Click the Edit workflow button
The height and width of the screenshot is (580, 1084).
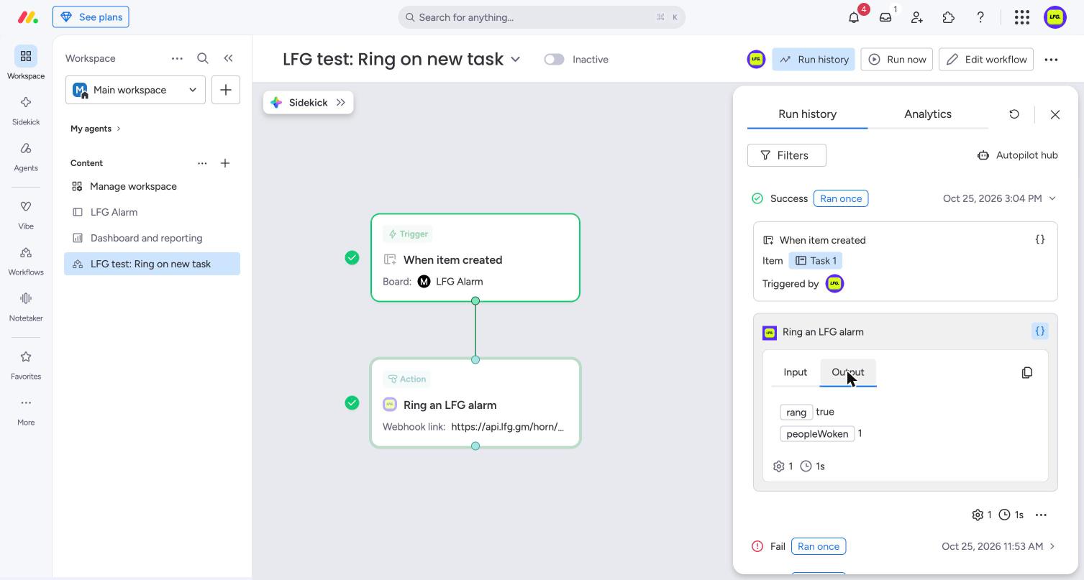tap(986, 60)
